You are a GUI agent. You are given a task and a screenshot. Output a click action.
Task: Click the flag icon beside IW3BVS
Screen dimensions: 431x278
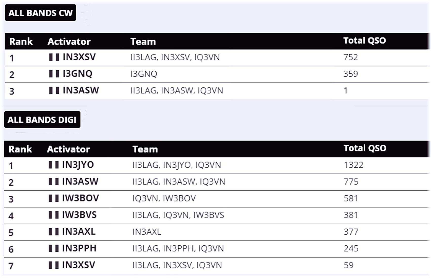click(54, 215)
